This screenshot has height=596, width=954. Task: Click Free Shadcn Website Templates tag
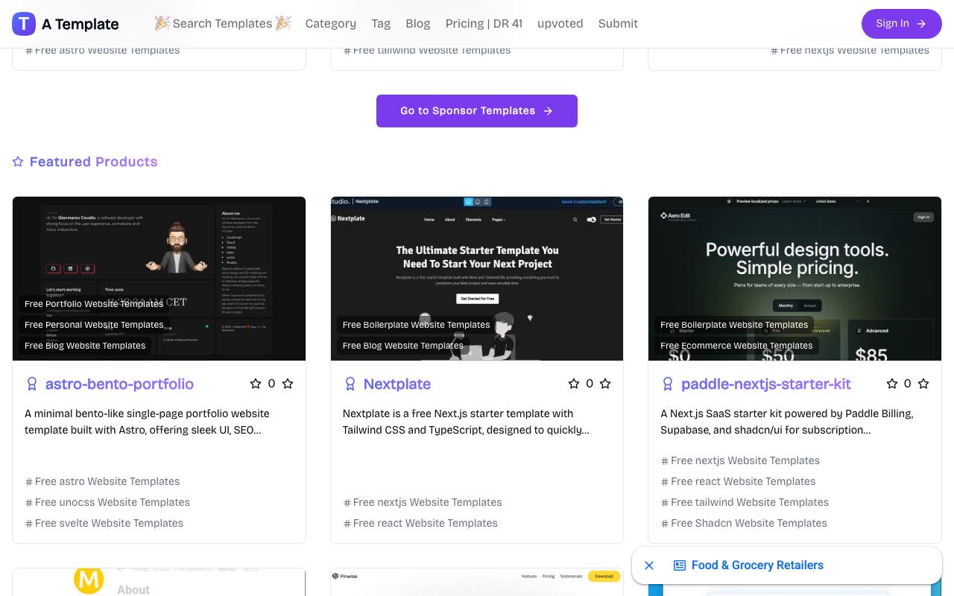click(x=744, y=523)
